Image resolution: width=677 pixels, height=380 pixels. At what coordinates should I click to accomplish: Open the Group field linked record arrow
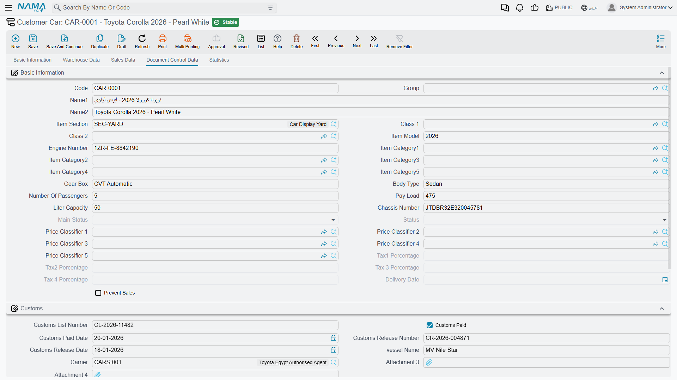point(655,88)
